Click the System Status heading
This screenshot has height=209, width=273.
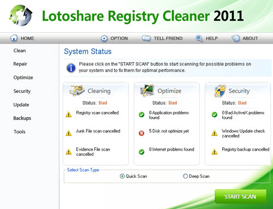point(87,51)
